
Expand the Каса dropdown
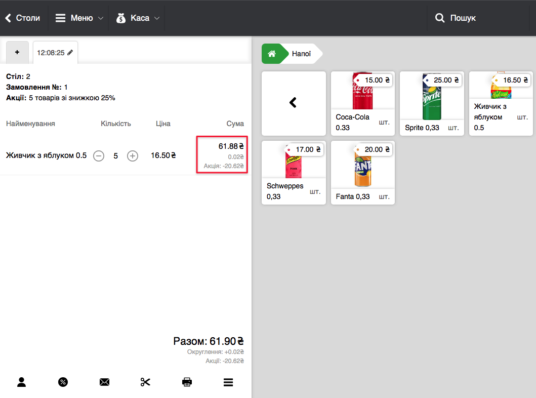point(138,18)
